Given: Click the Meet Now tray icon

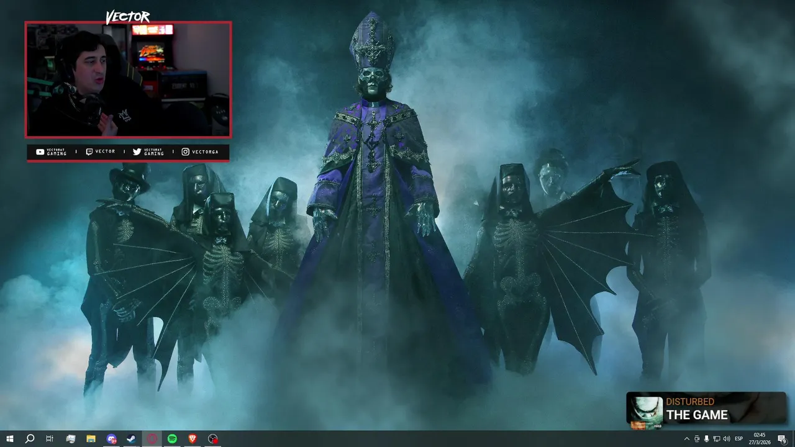Looking at the screenshot, I should click(697, 439).
